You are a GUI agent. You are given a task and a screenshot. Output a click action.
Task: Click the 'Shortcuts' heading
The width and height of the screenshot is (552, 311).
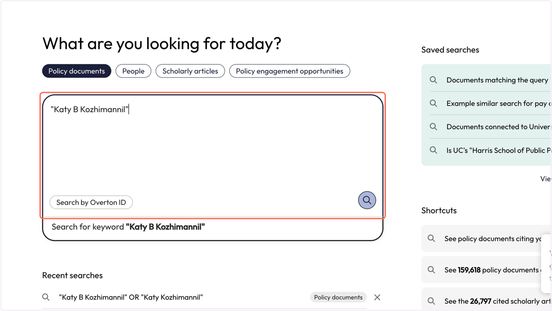(439, 210)
